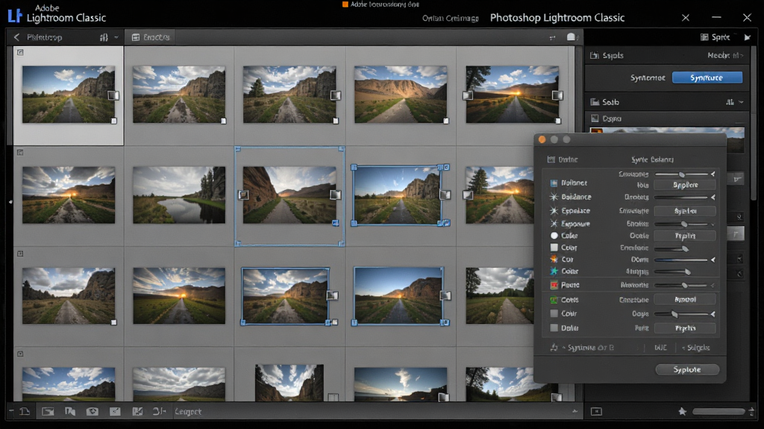Click the orange close dot of the dialog

pyautogui.click(x=542, y=139)
